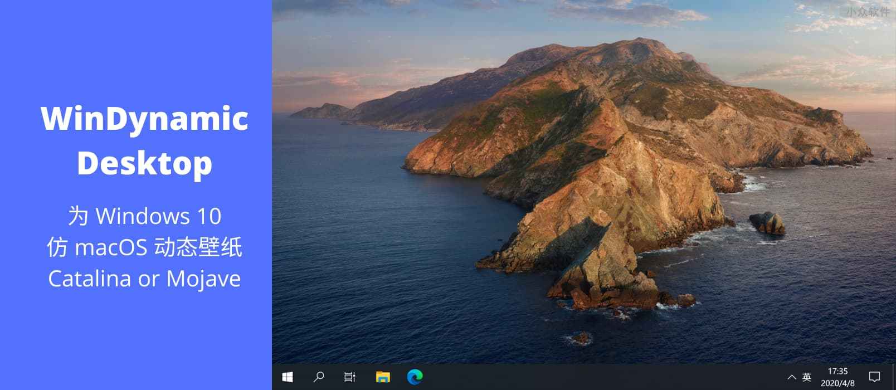Click the '仿 macOS 动态壁纸' text line
The width and height of the screenshot is (896, 390).
(144, 247)
